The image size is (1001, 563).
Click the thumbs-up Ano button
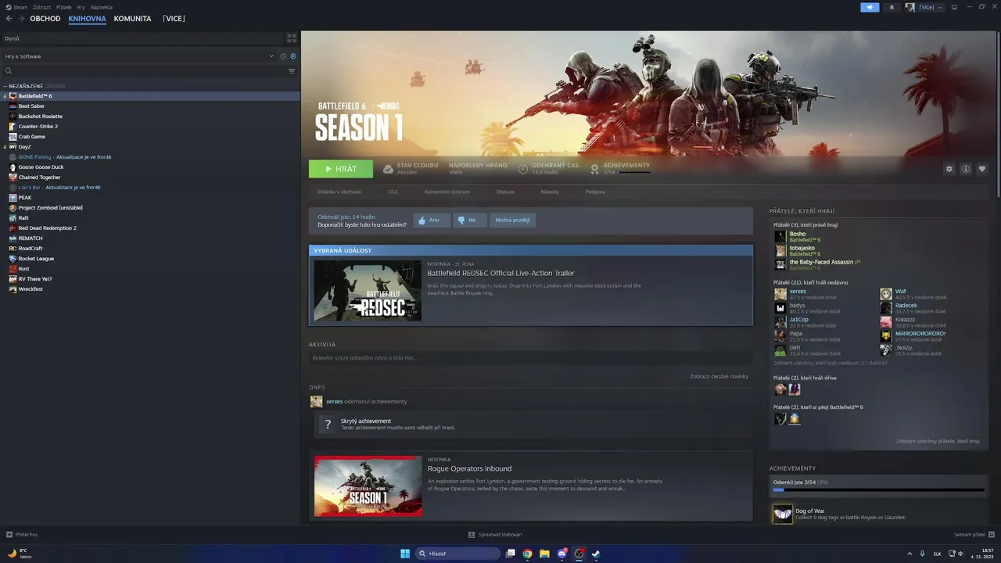(432, 221)
